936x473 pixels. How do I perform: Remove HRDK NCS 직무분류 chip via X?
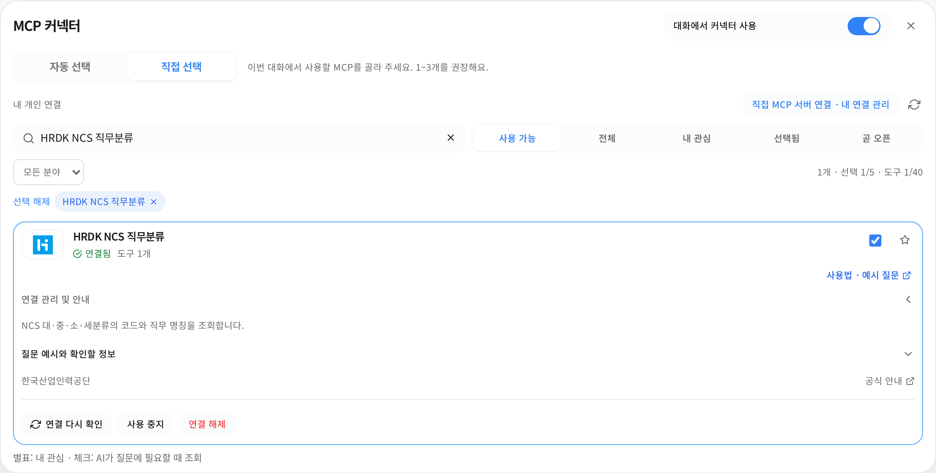tap(154, 202)
